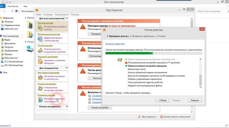Image resolution: width=229 pixels, height=128 pixels.
Task: Click 'Центр отмены изменений' label
Action: click(x=177, y=117)
